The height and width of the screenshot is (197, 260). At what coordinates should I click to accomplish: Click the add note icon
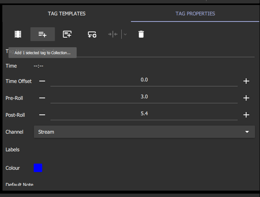click(67, 34)
